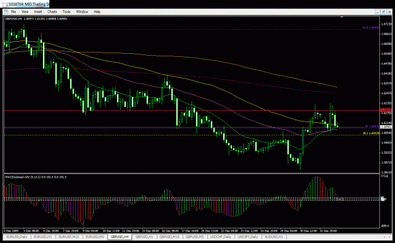The width and height of the screenshot is (395, 243).
Task: Click the 9 Dec 04:00 time label
Action: [90, 230]
